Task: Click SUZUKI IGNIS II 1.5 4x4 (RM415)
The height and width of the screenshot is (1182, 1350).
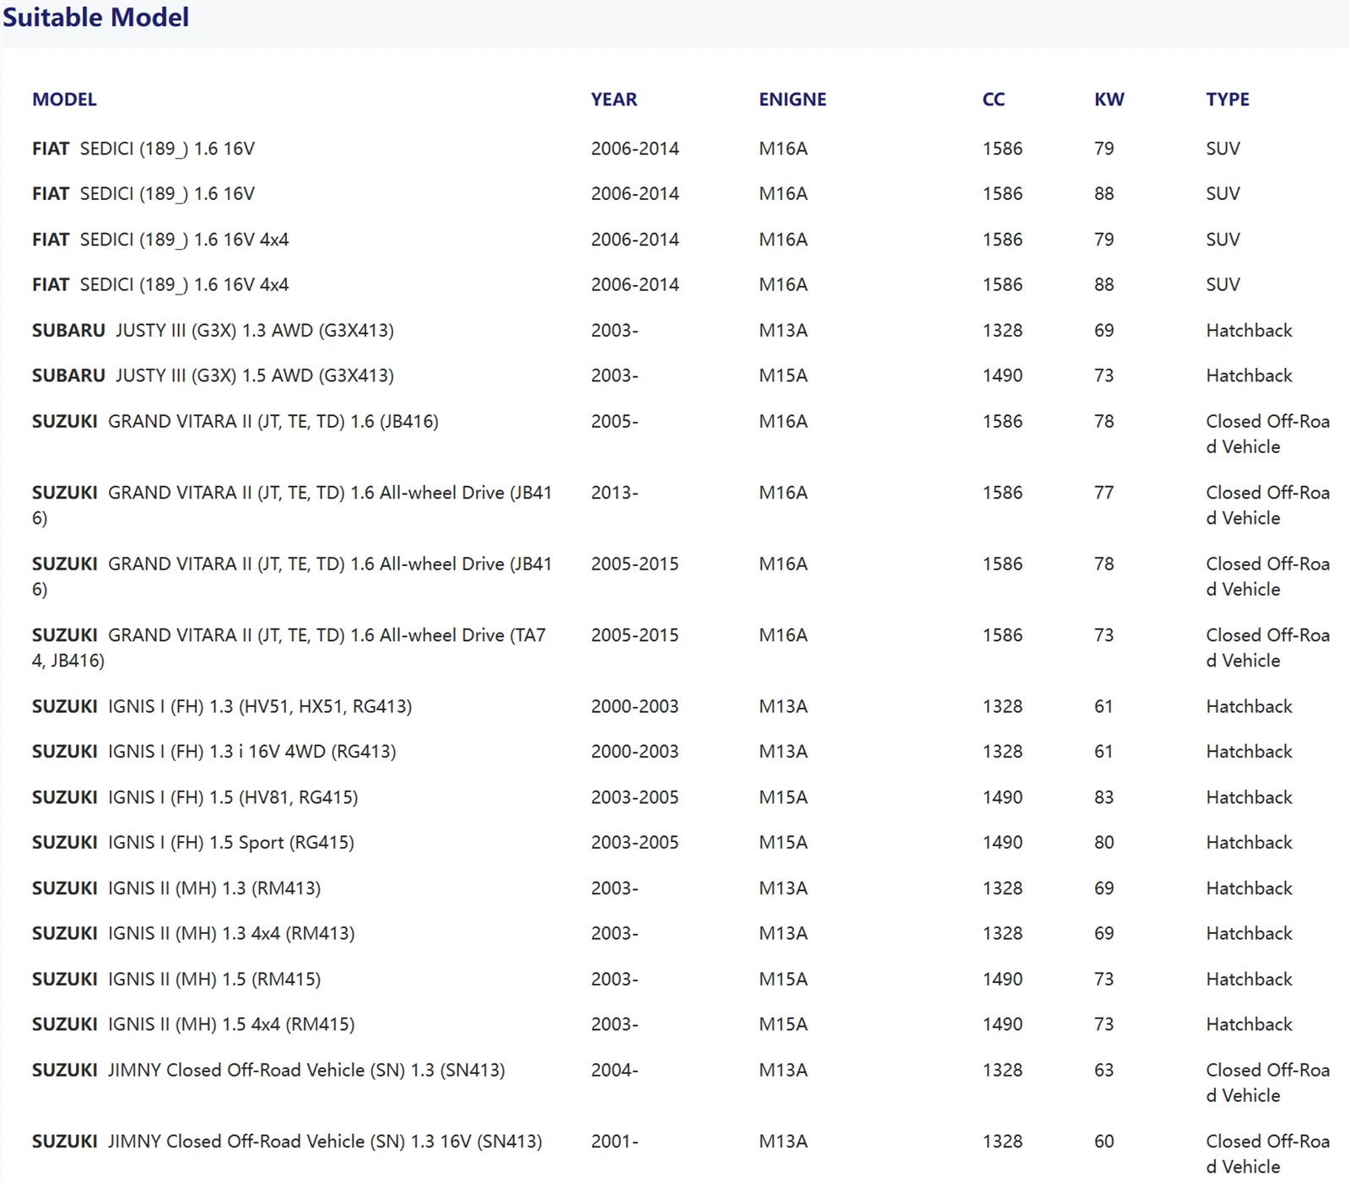Action: click(193, 1024)
